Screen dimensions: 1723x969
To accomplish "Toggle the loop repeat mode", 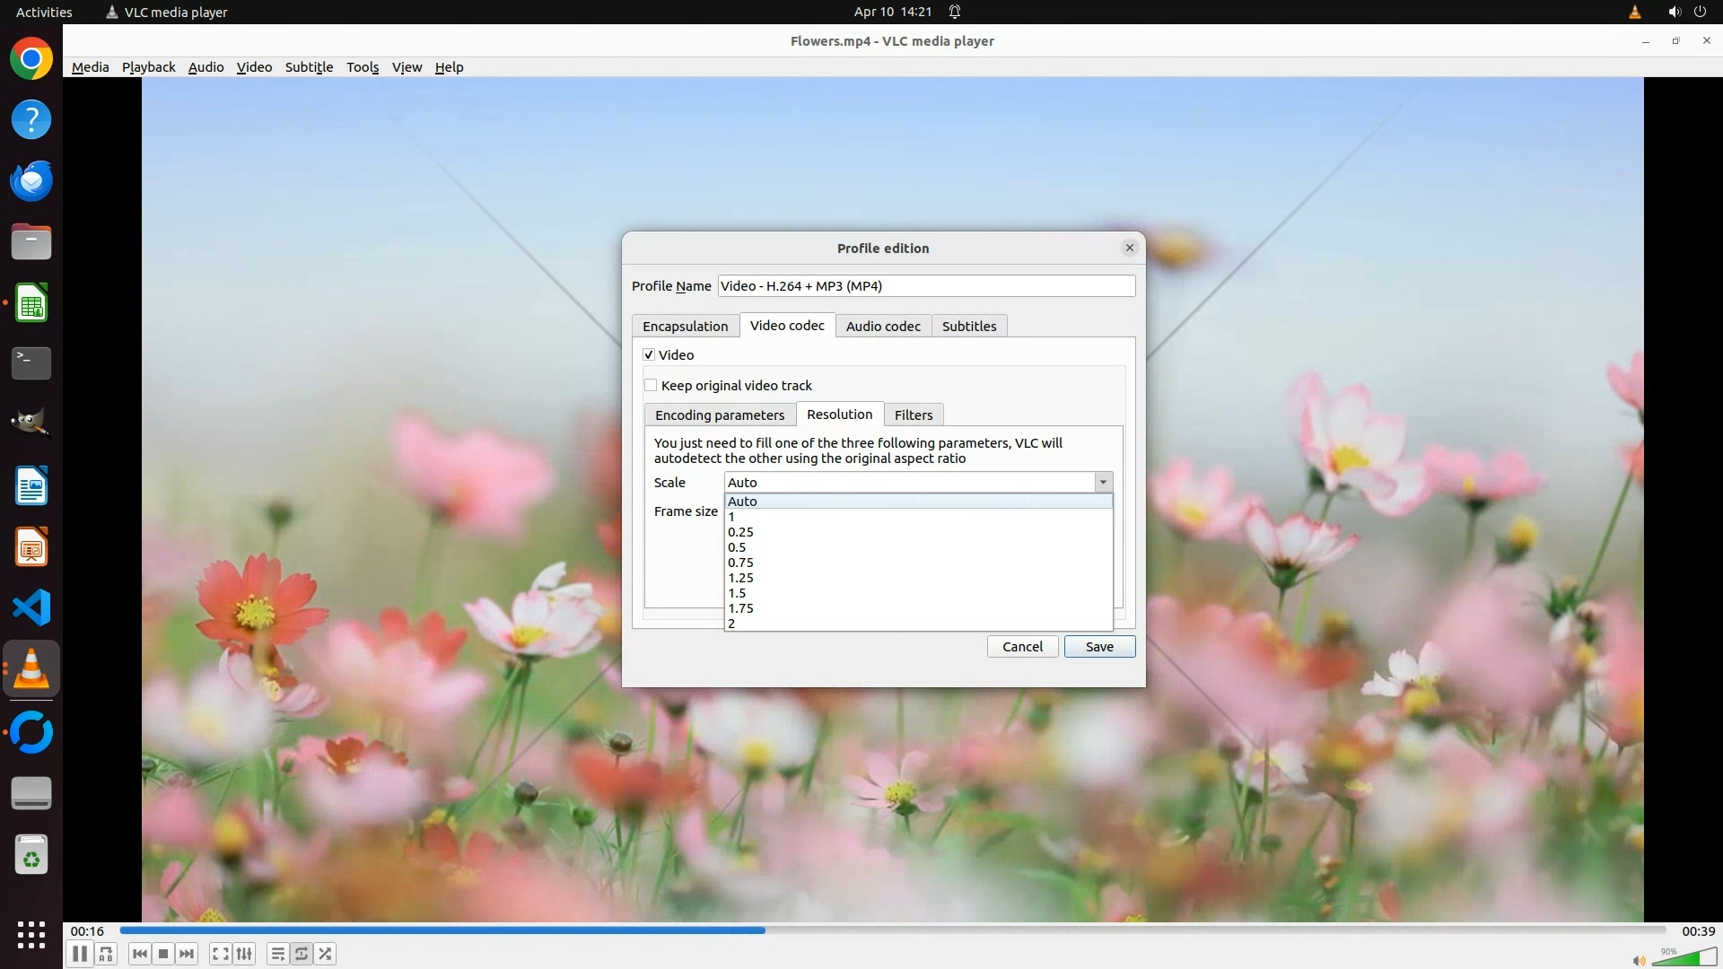I will (302, 954).
